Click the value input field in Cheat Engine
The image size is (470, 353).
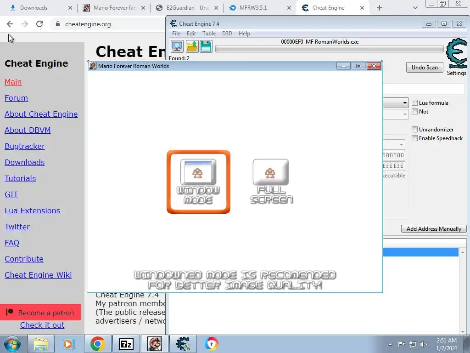(424, 89)
